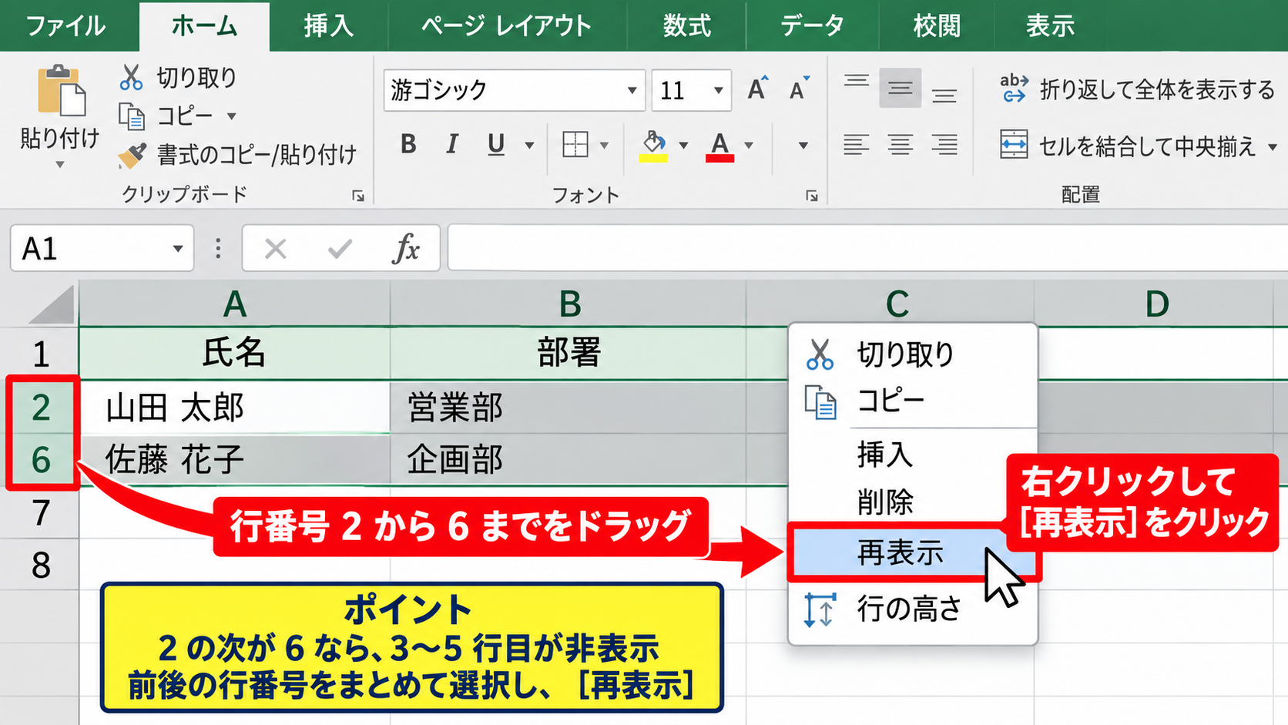Expand the borders dropdown arrow
Viewport: 1288px width, 725px height.
(604, 145)
